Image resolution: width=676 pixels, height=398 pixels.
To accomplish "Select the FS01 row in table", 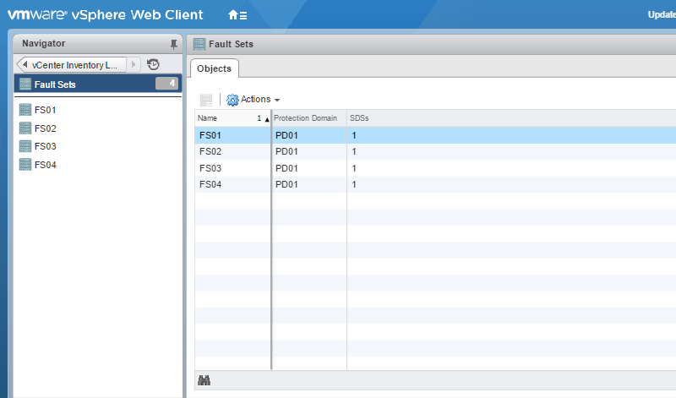I will [435, 135].
